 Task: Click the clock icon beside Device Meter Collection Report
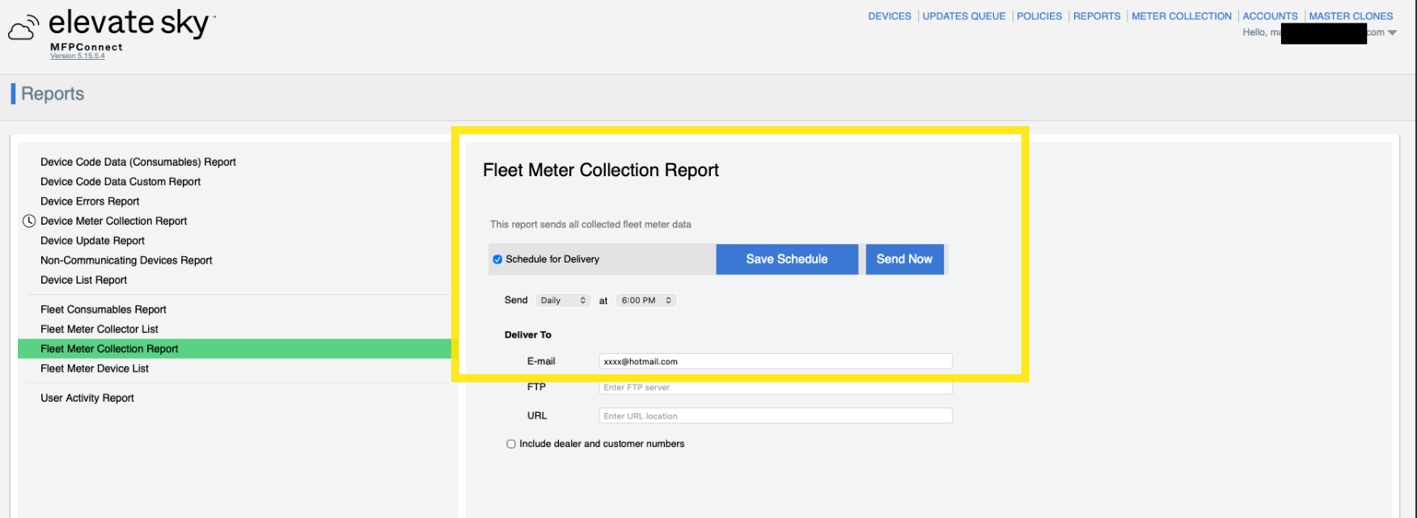tap(29, 221)
